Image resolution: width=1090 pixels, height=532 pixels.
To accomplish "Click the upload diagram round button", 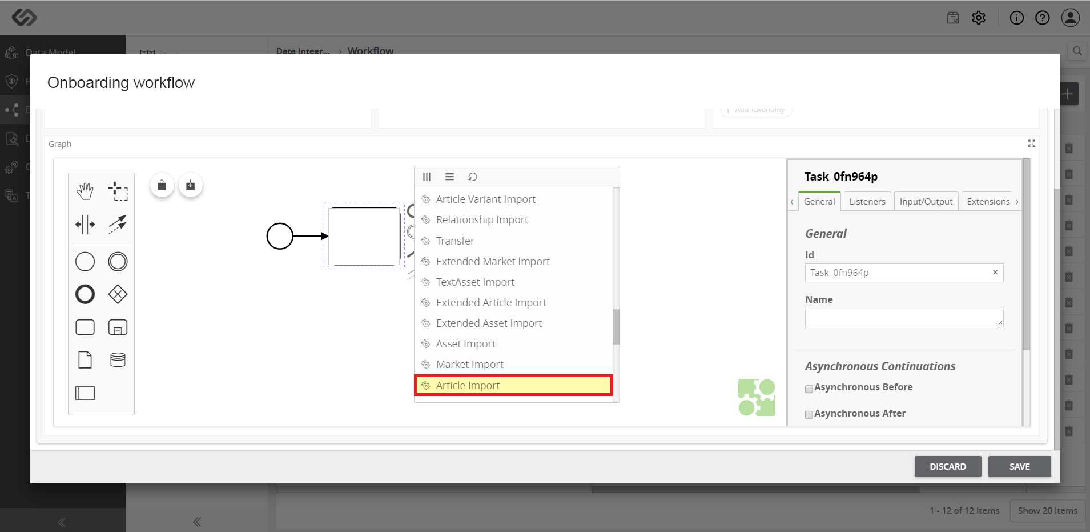I will click(x=162, y=185).
